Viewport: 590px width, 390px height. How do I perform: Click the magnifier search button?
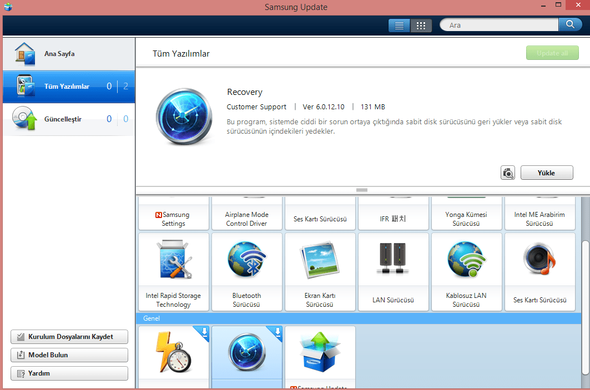pos(570,25)
